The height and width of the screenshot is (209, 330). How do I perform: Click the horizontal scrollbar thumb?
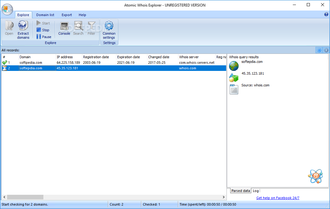[x=25, y=197]
